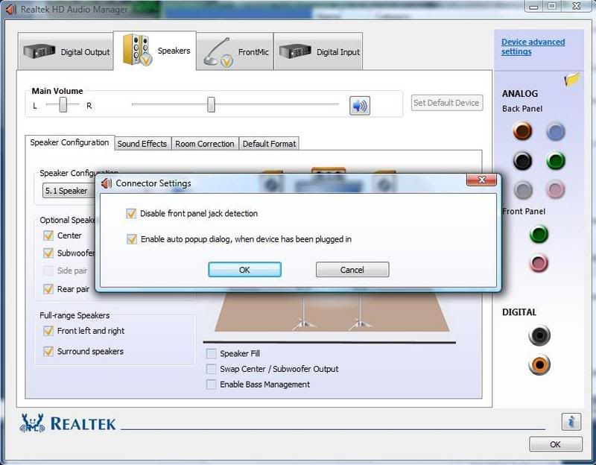Cancel the Connector Settings dialog
596x465 pixels.
coord(352,270)
